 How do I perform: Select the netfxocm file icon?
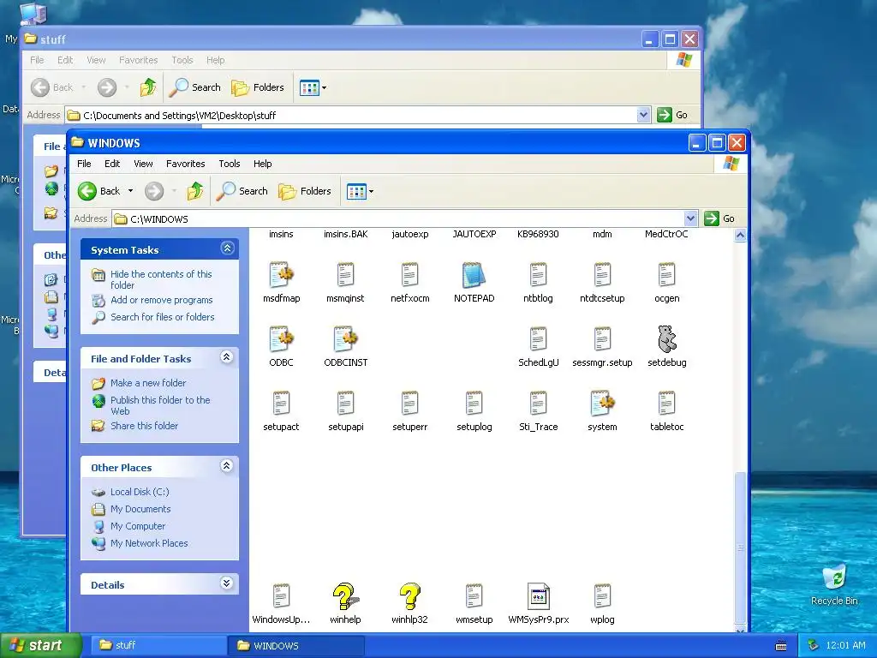tap(410, 275)
